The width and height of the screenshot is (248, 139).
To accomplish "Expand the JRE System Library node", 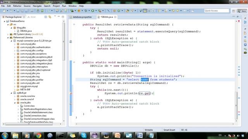I will point(8,34).
